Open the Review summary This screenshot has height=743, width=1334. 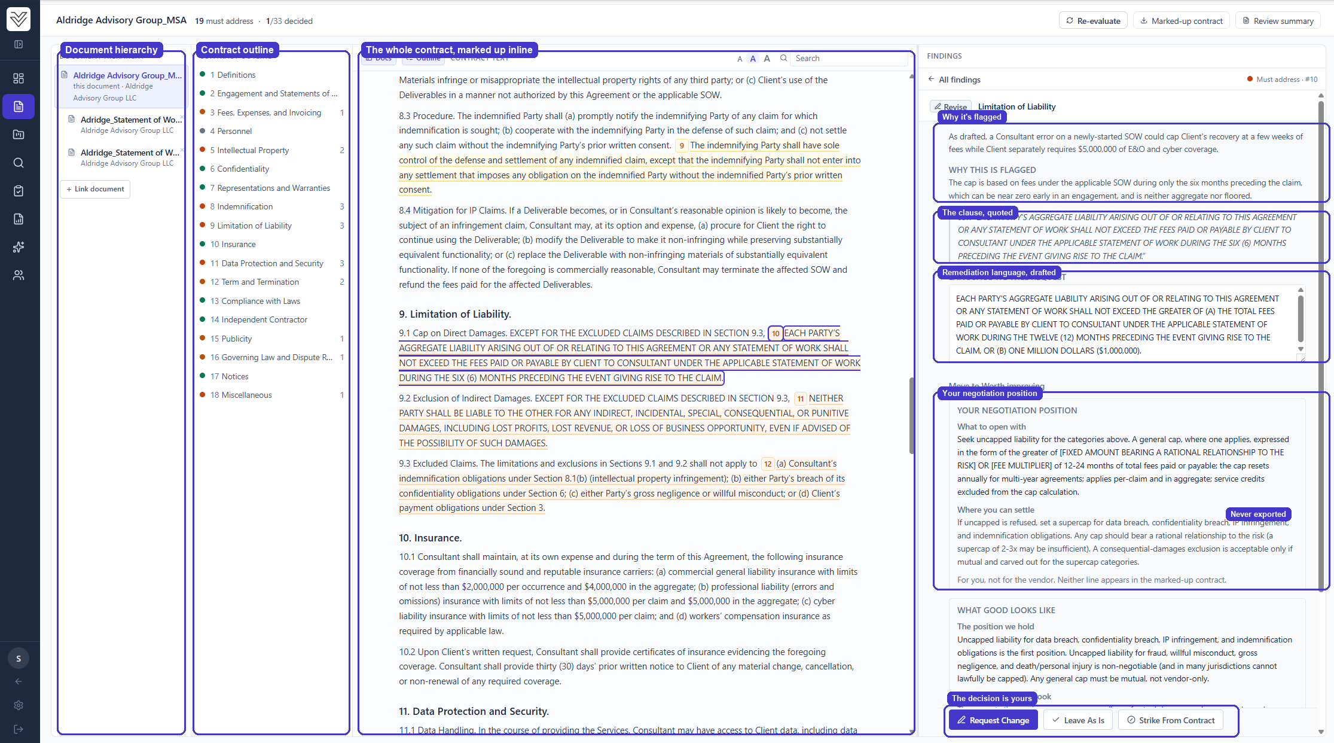pos(1277,21)
